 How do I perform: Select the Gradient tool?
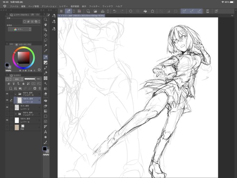46,111
